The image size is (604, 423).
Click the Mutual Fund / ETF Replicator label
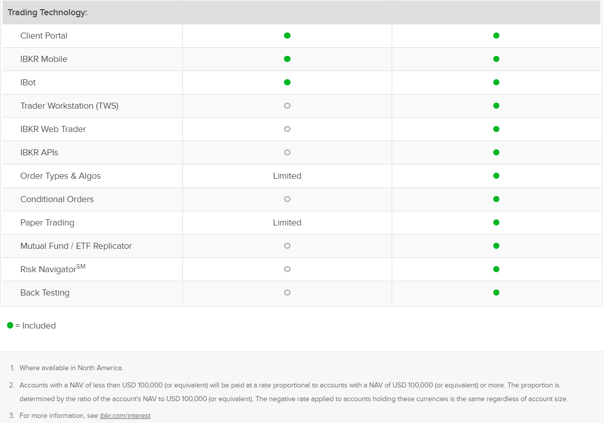[76, 246]
